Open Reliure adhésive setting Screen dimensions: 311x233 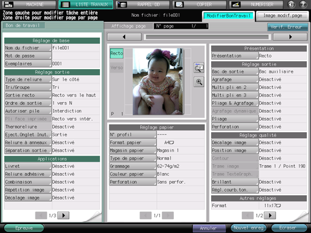point(28,174)
